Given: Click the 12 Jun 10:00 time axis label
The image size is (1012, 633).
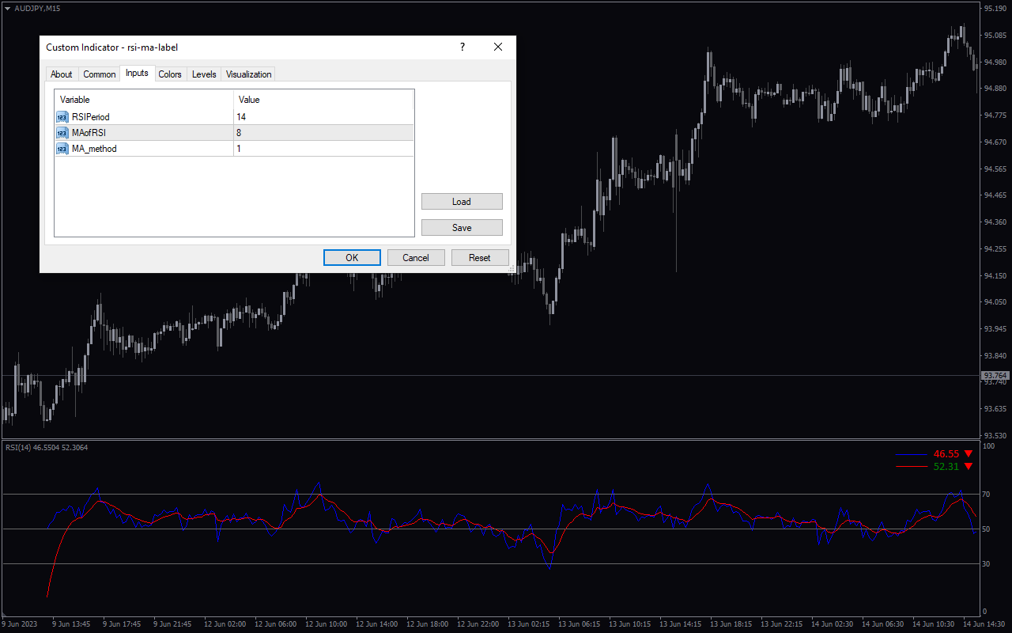Looking at the screenshot, I should [x=326, y=624].
